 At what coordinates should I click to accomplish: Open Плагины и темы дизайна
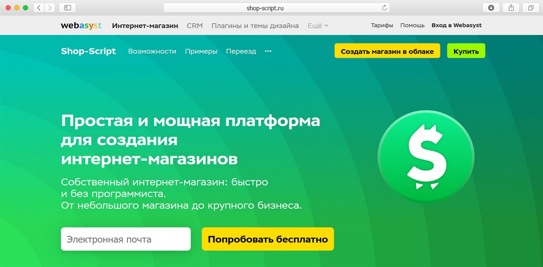255,26
